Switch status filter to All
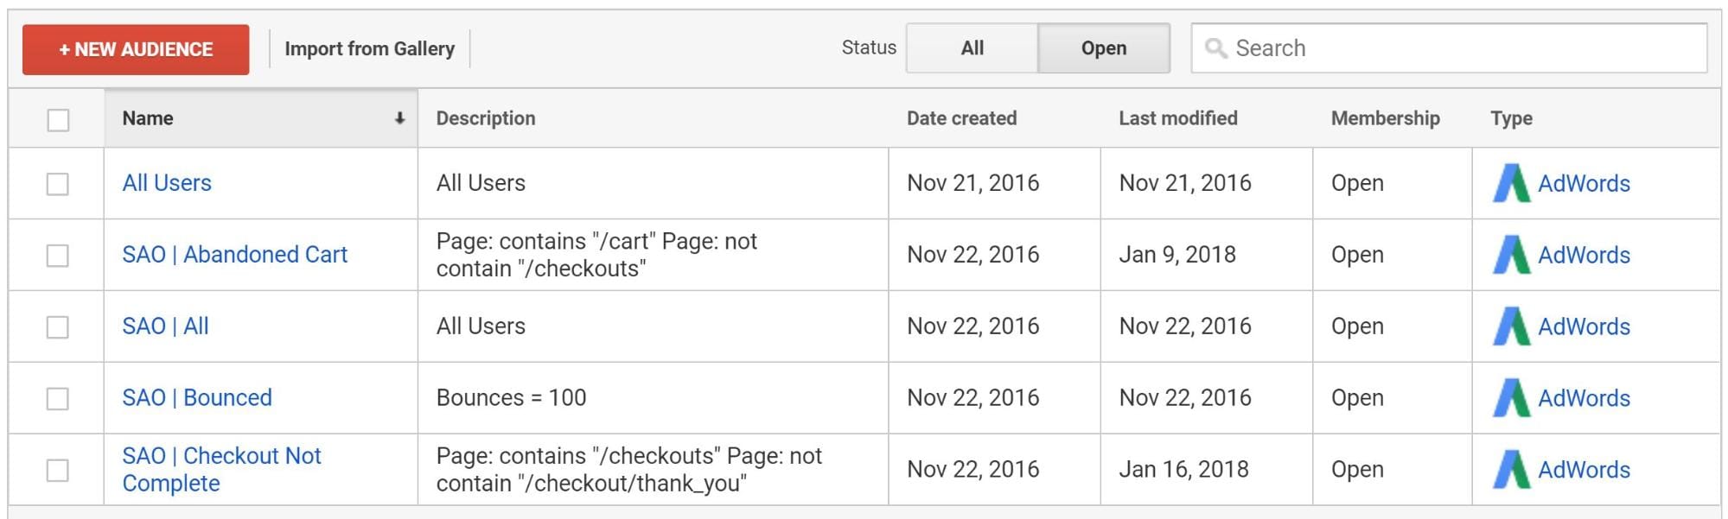Screen dimensions: 1728x519 (x=972, y=48)
